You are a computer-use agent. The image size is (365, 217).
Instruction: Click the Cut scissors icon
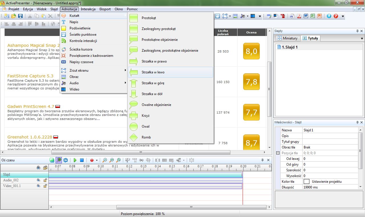30,16
